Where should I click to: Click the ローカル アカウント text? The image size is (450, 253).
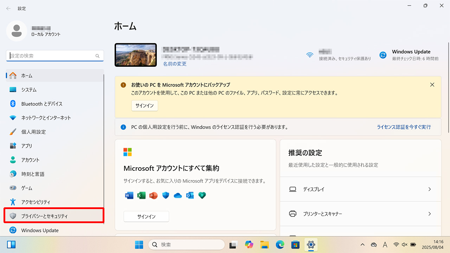(46, 34)
